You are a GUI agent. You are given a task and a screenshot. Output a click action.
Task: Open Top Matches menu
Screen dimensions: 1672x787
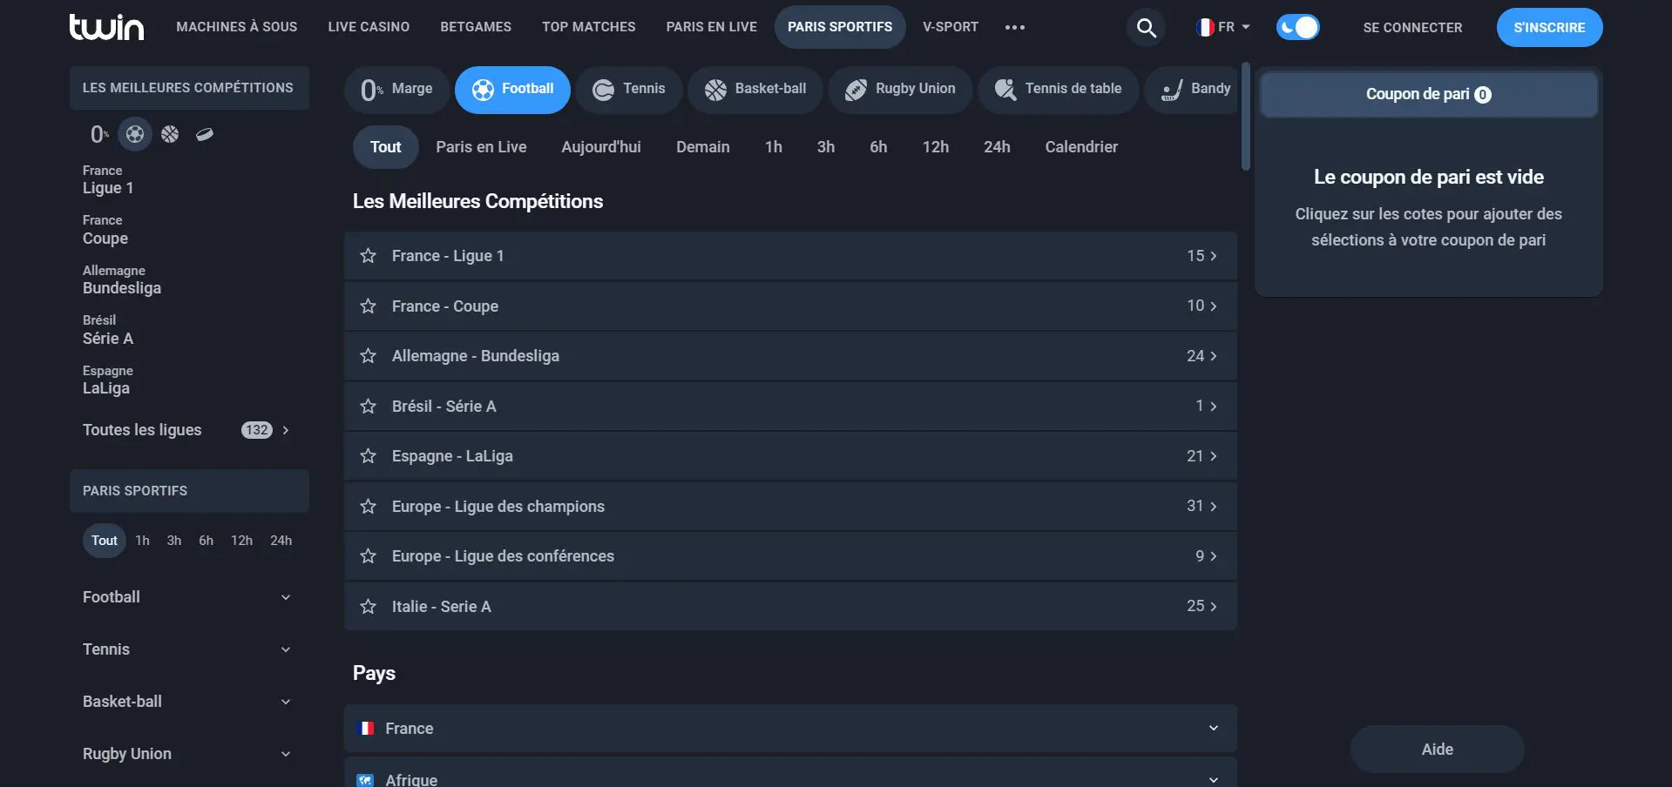(x=589, y=27)
